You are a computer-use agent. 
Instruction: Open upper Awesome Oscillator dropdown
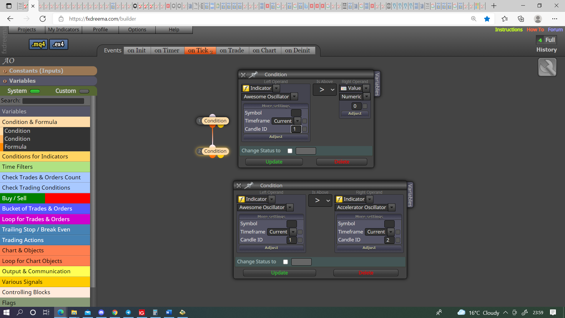tap(294, 97)
